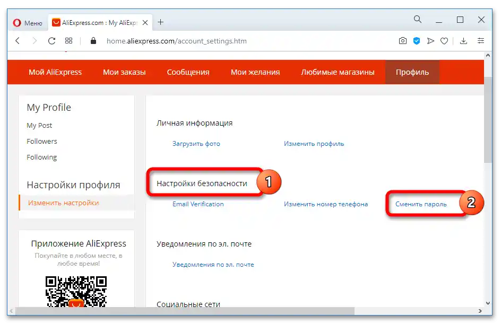Open the Followers sidebar link
Viewport: 501px width, 324px height.
click(x=42, y=141)
